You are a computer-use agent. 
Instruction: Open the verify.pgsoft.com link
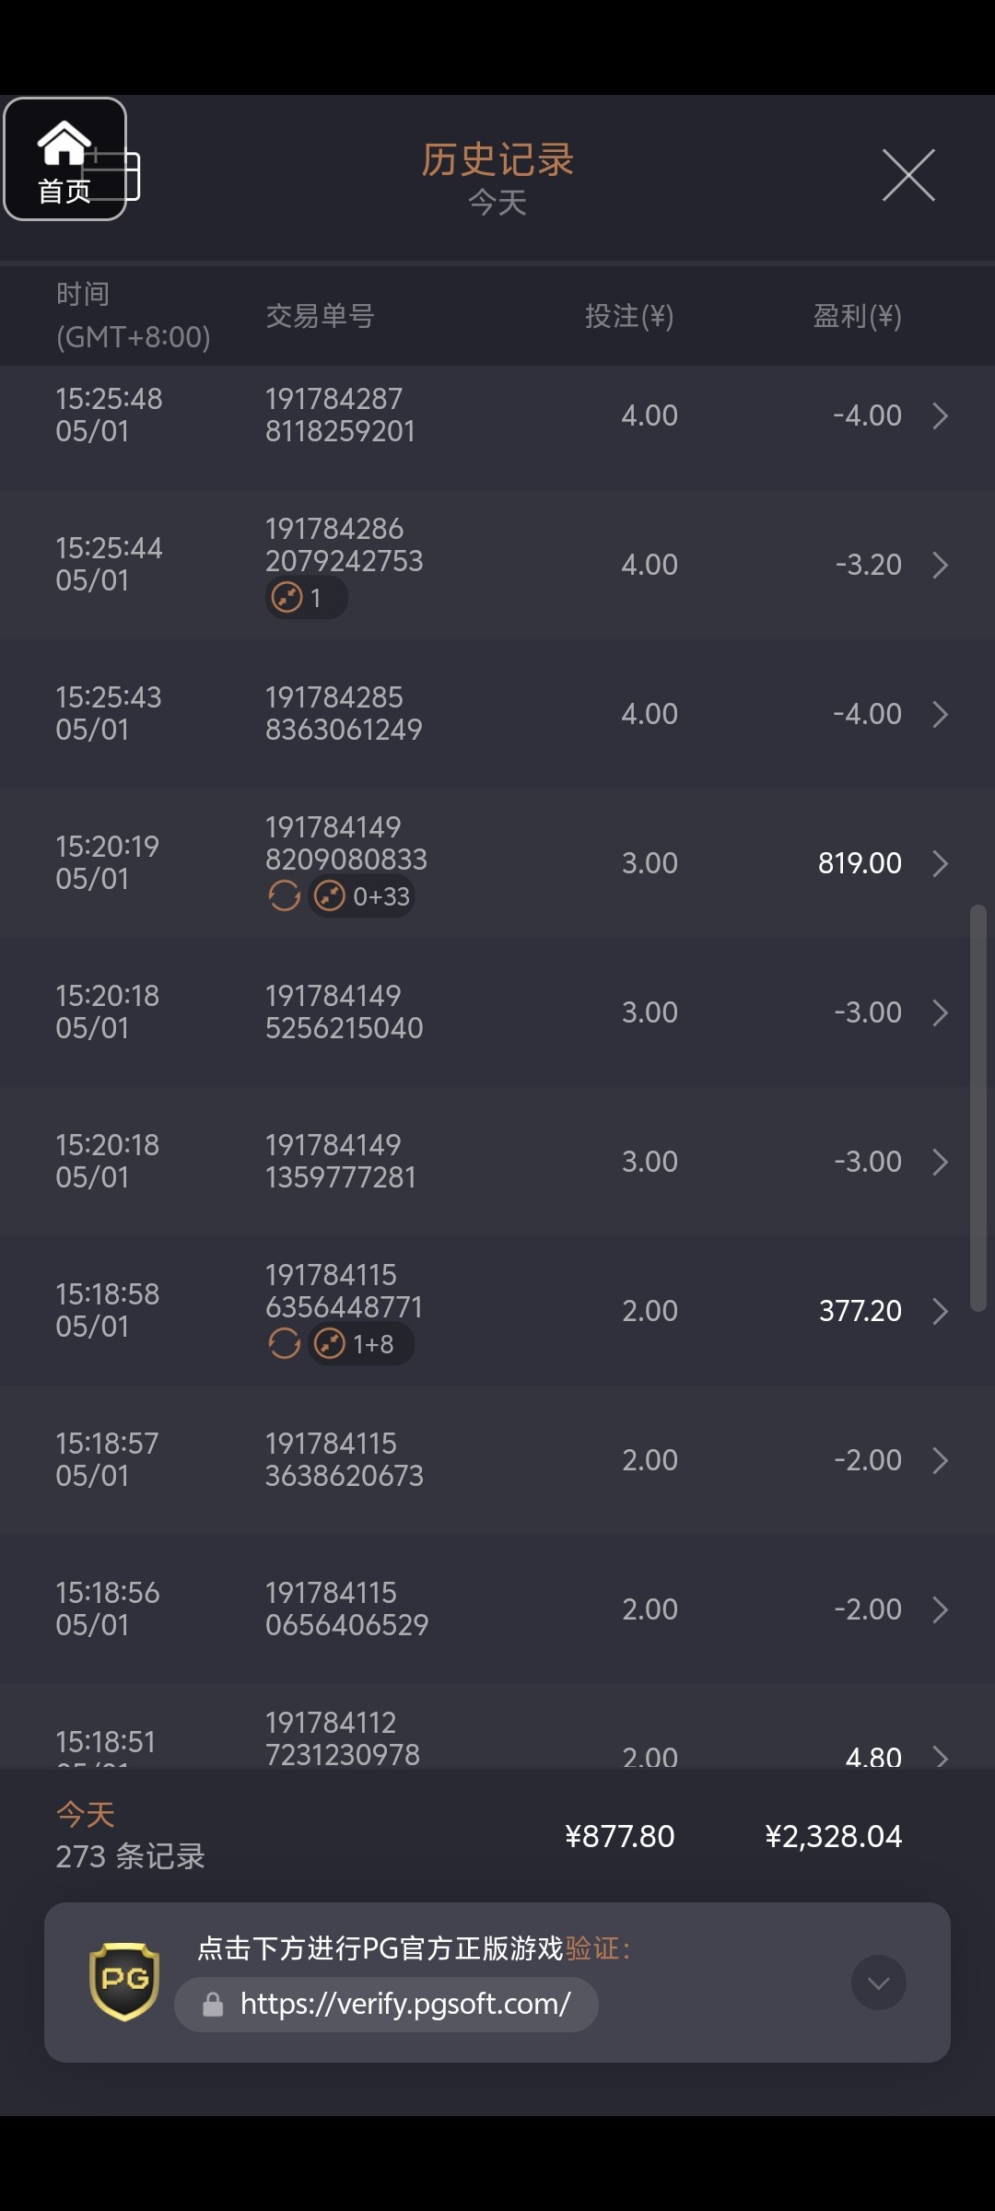(x=405, y=2004)
